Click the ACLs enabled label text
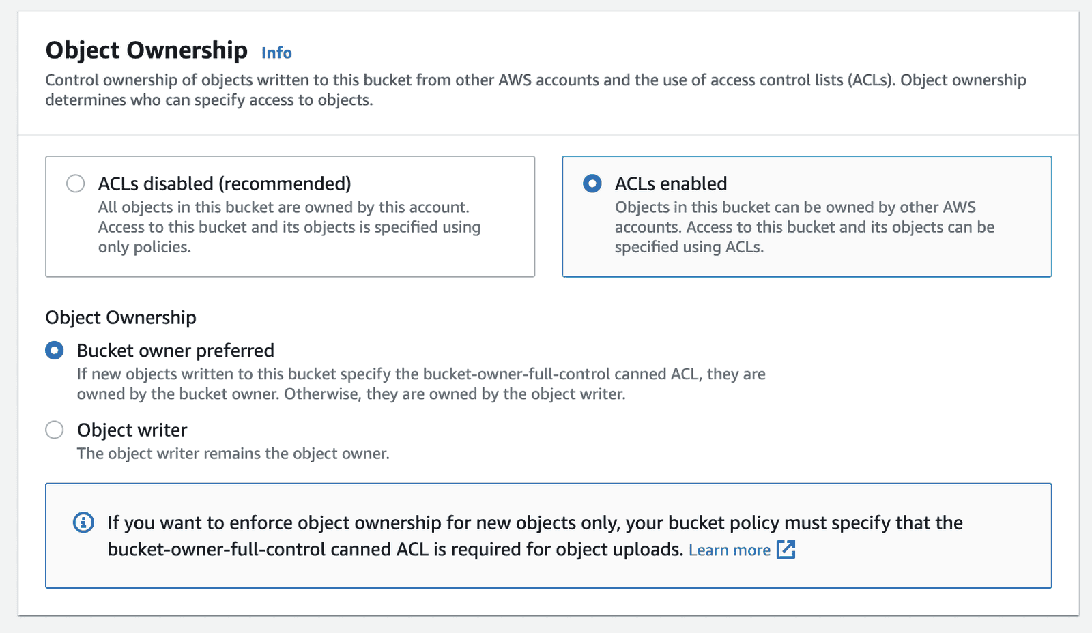The height and width of the screenshot is (633, 1092). coord(671,183)
